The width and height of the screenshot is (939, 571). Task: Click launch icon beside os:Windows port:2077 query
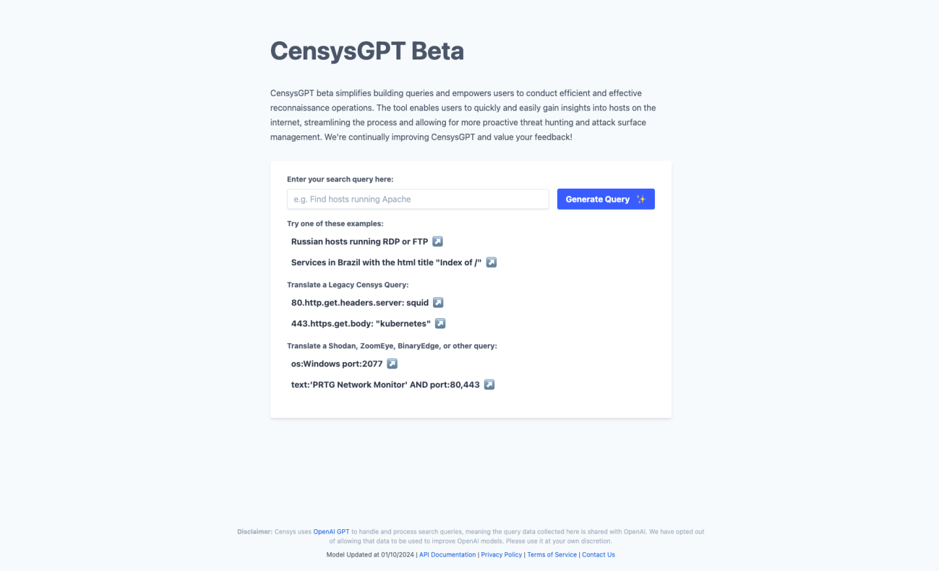[x=392, y=363]
